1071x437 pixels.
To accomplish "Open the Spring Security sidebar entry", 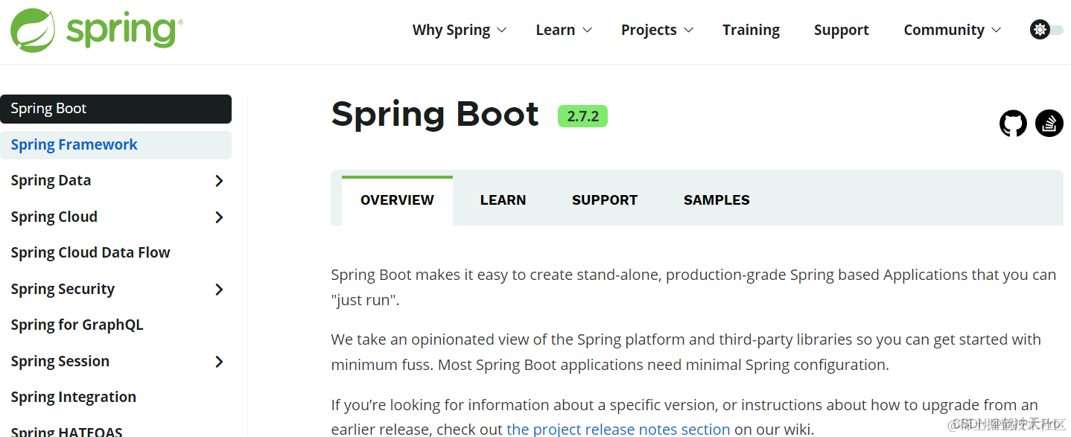I will 63,290.
